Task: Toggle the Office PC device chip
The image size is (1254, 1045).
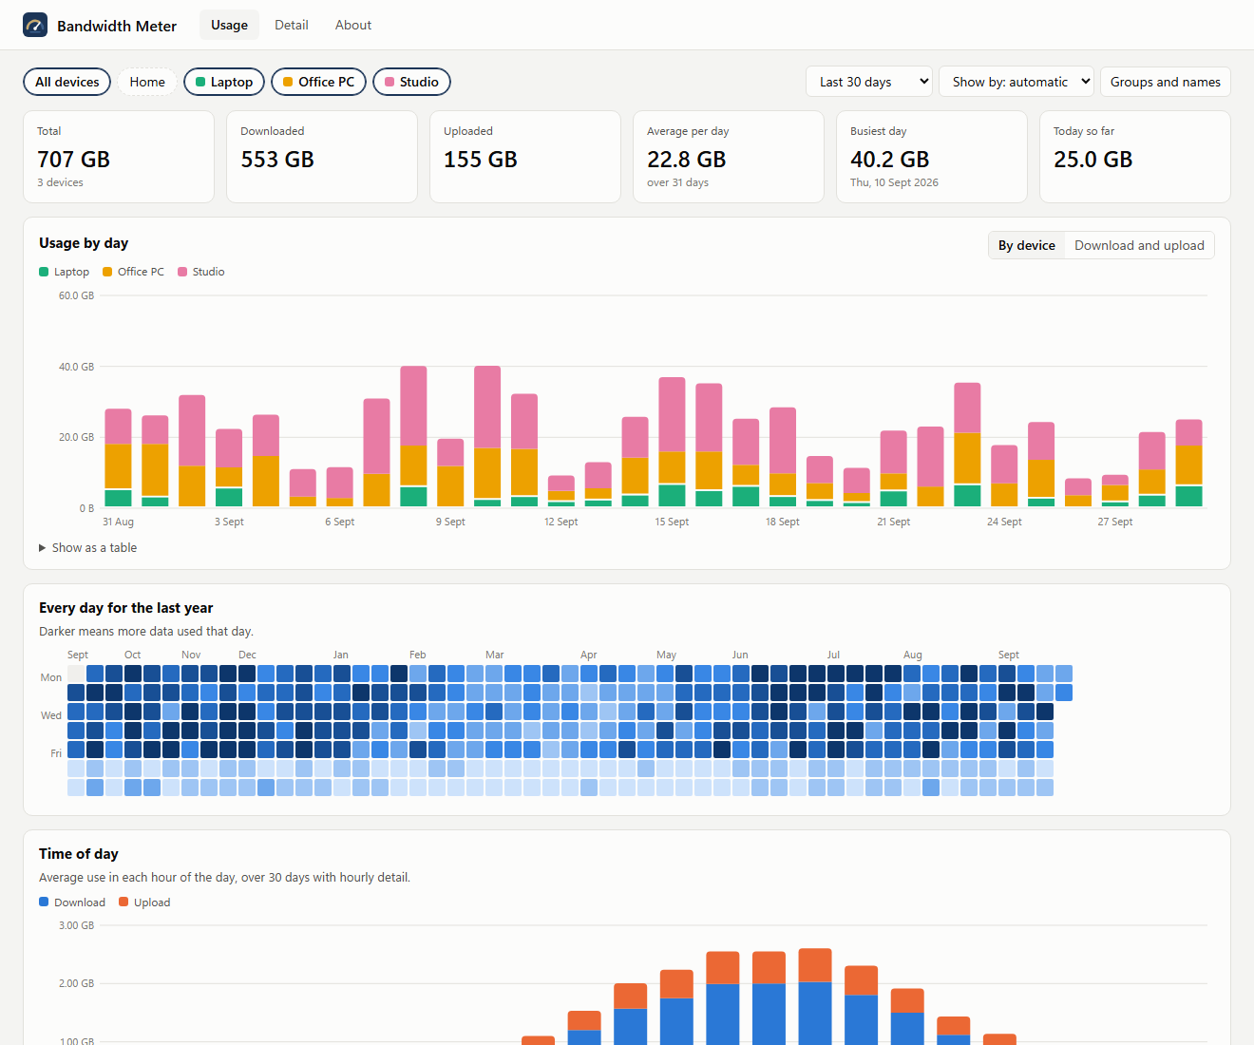Action: tap(318, 82)
